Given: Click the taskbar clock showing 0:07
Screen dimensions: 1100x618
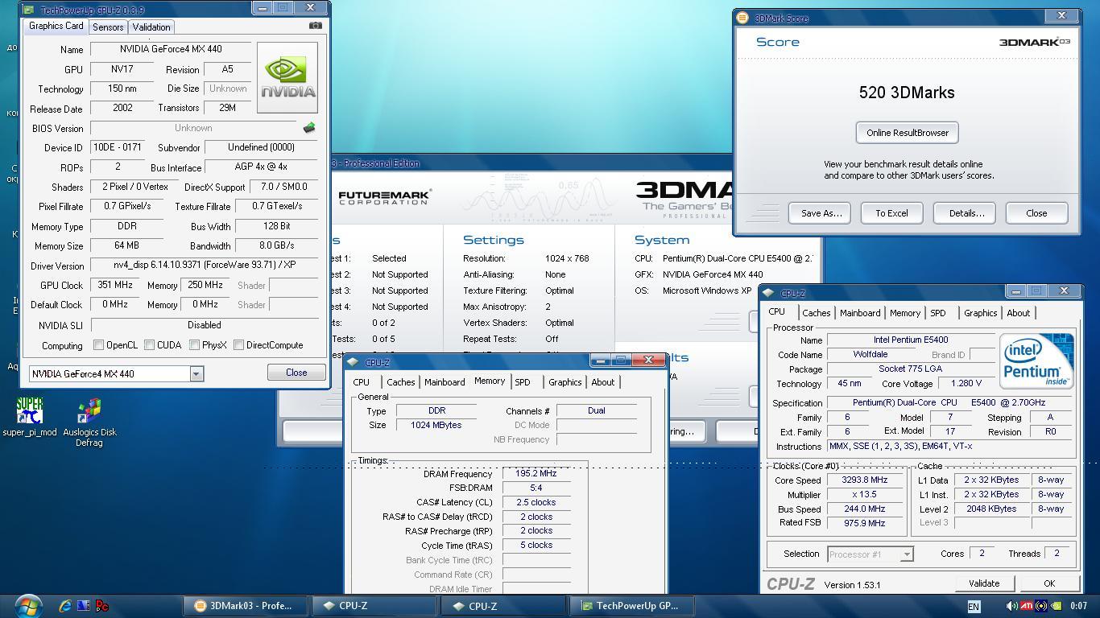Looking at the screenshot, I should pos(1079,606).
